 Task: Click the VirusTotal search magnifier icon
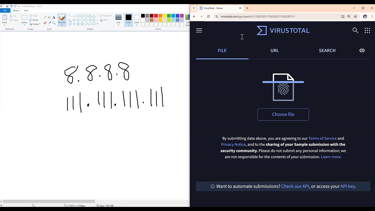tap(355, 30)
